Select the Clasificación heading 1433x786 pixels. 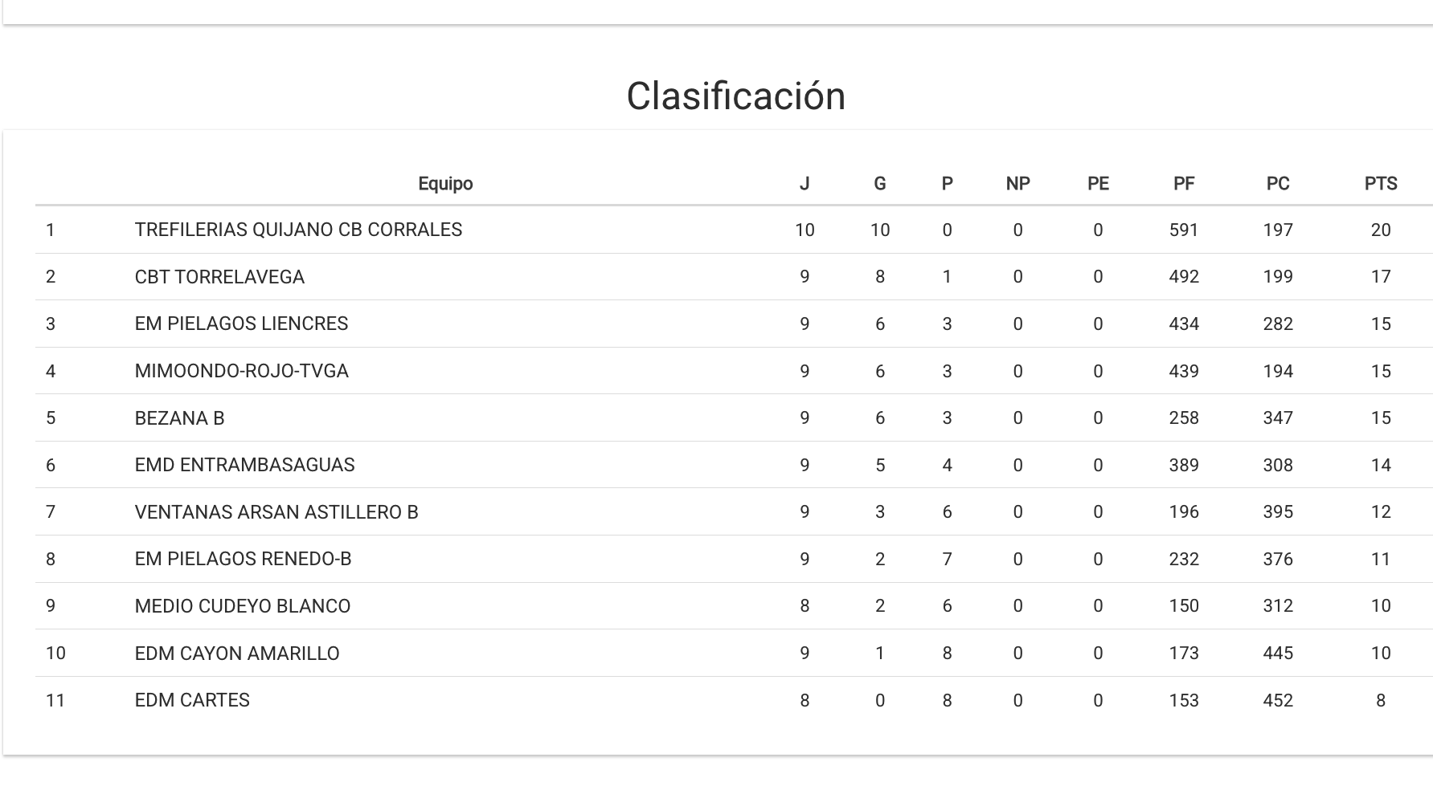tap(735, 96)
